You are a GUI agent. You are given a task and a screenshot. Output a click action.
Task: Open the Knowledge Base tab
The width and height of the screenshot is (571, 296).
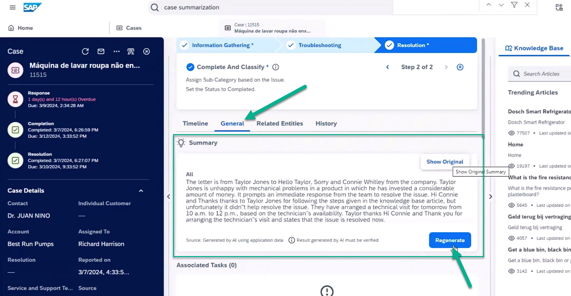[x=534, y=48]
